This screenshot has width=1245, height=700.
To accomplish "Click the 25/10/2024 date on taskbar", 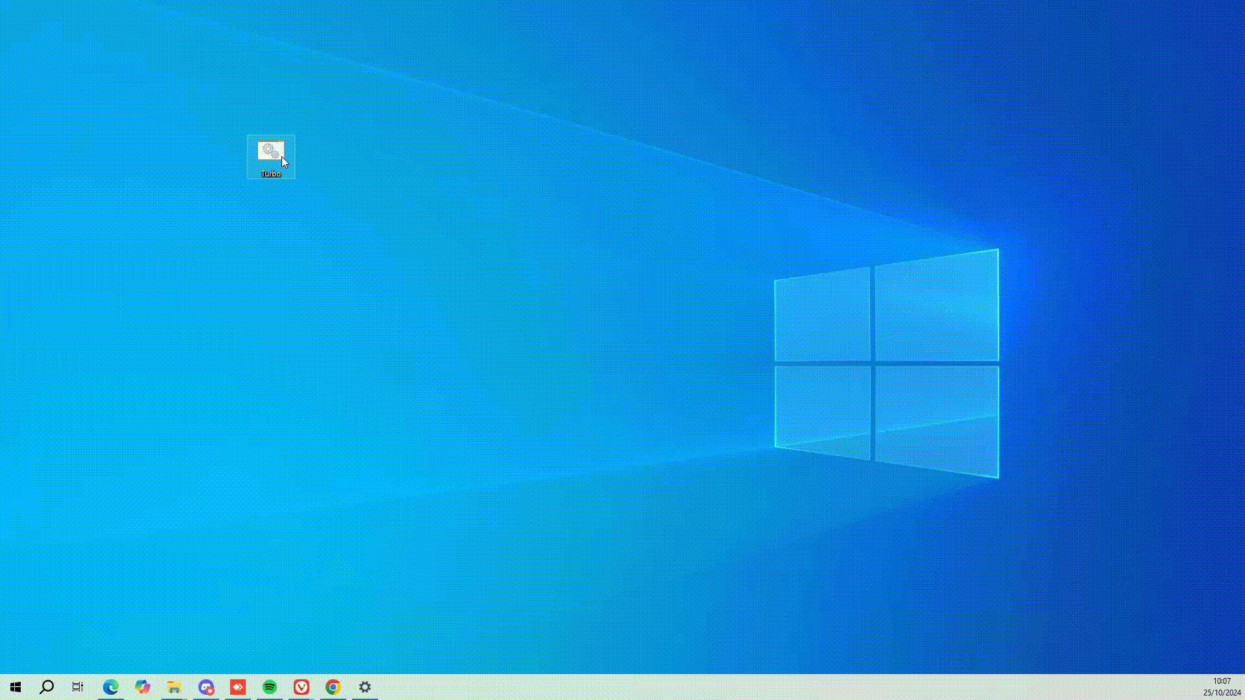I will click(x=1222, y=693).
